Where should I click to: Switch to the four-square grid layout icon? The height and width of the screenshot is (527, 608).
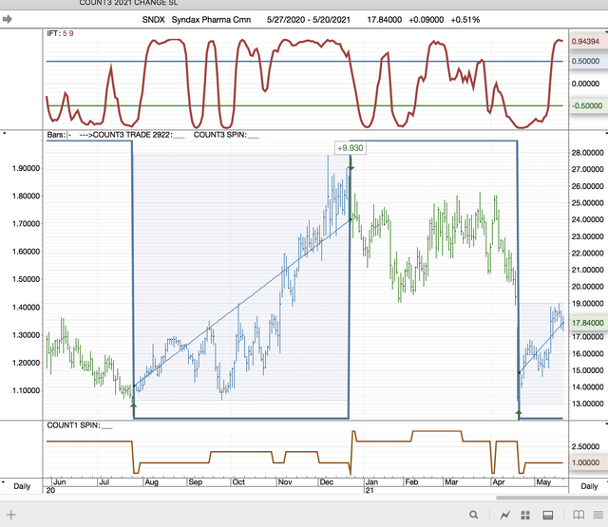point(525,515)
